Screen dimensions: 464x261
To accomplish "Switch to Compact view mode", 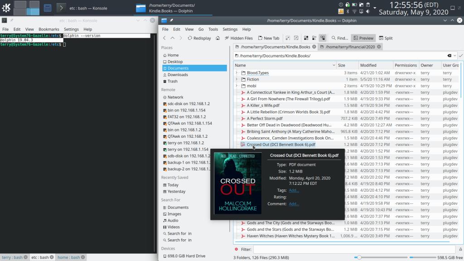I will [314, 38].
